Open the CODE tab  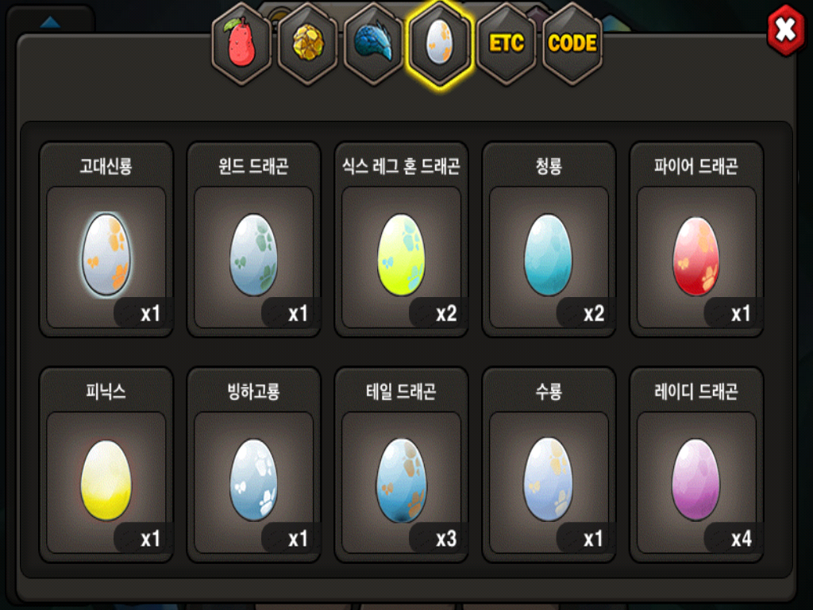click(572, 44)
